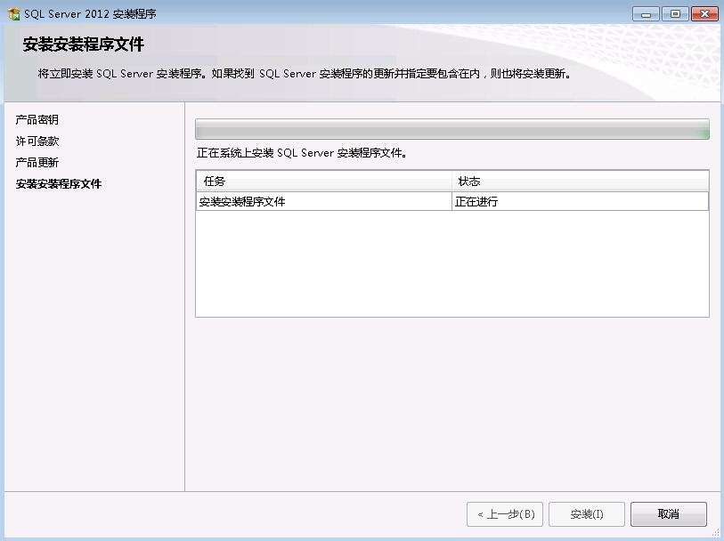Select the 安装安装程序文件 task table cell

click(323, 202)
